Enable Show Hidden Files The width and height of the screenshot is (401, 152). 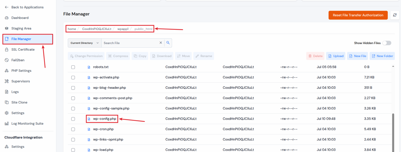coord(387,43)
